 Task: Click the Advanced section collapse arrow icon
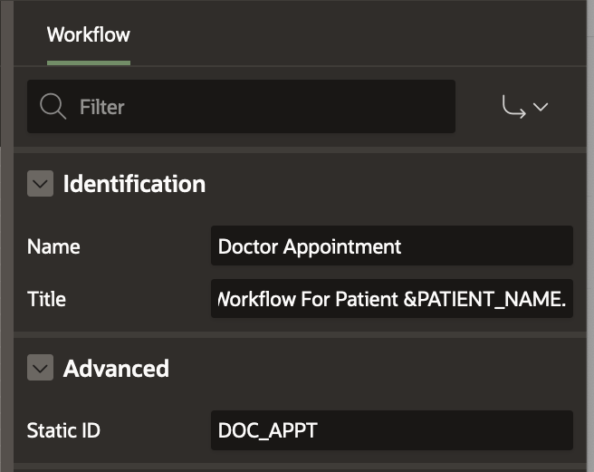pos(40,369)
